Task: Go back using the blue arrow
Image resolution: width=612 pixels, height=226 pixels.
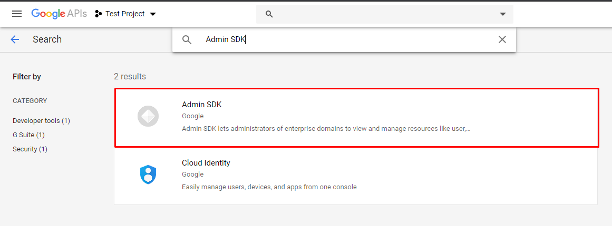Action: click(x=15, y=39)
